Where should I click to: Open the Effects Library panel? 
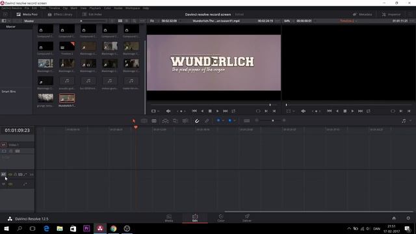(x=60, y=14)
